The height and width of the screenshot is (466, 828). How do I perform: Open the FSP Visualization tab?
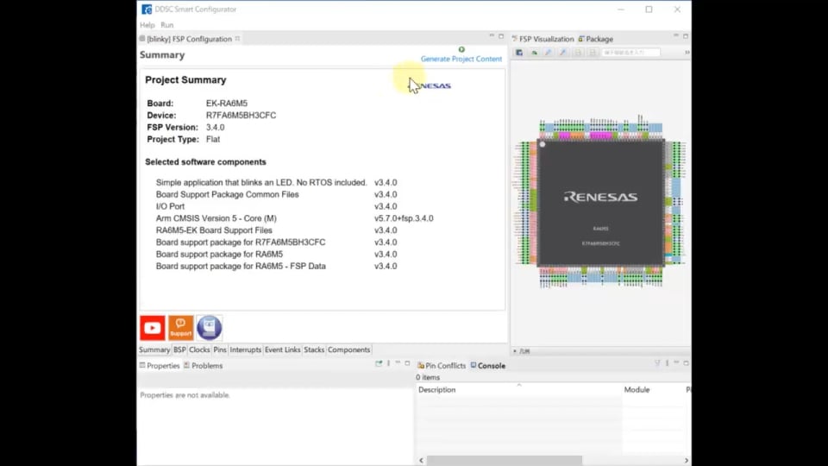tap(543, 39)
